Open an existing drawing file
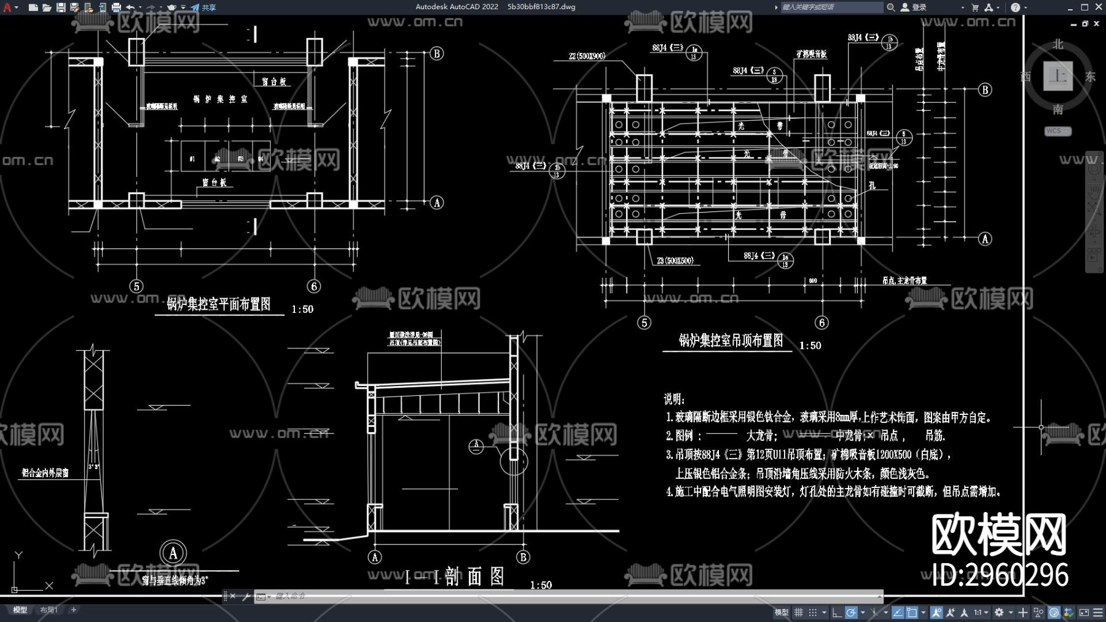The image size is (1106, 622). 47,7
